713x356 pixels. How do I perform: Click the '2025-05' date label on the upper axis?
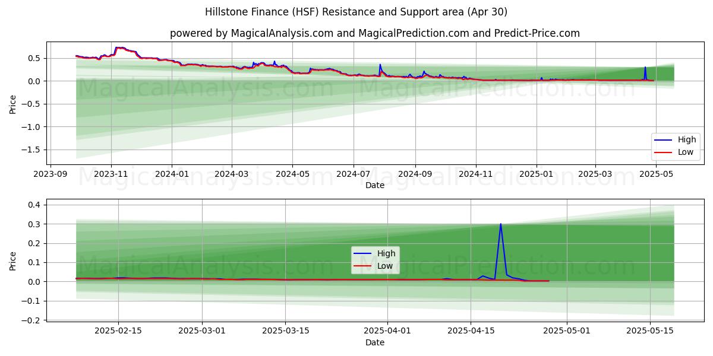click(x=656, y=174)
